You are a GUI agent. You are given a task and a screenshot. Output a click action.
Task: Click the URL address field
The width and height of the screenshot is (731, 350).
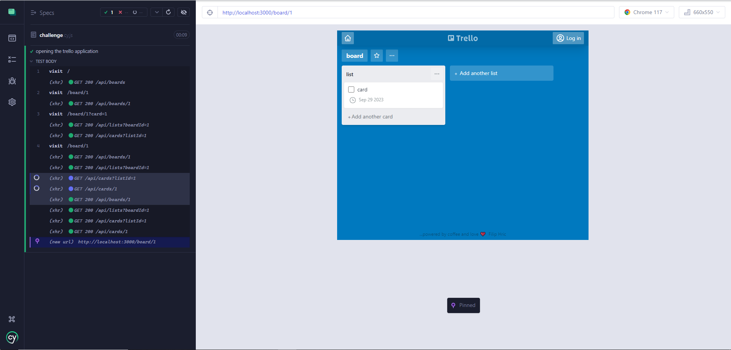pyautogui.click(x=415, y=13)
